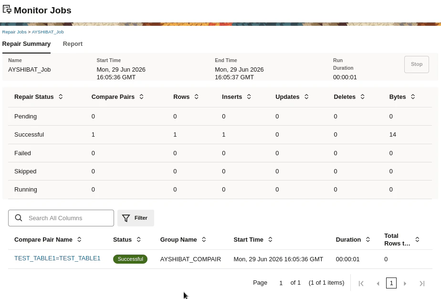This screenshot has width=441, height=299.
Task: Go to previous page arrow
Action: pyautogui.click(x=378, y=284)
